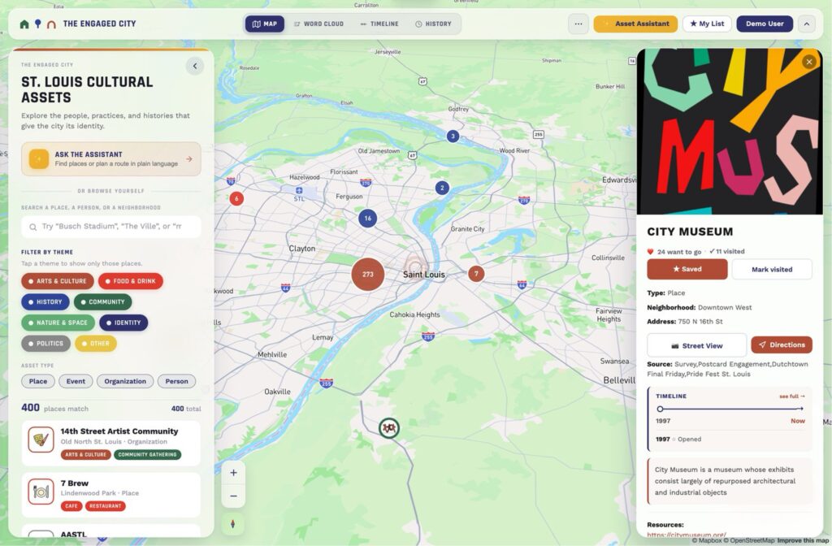This screenshot has height=546, width=832.
Task: Toggle the Identity theme filter
Action: [123, 323]
